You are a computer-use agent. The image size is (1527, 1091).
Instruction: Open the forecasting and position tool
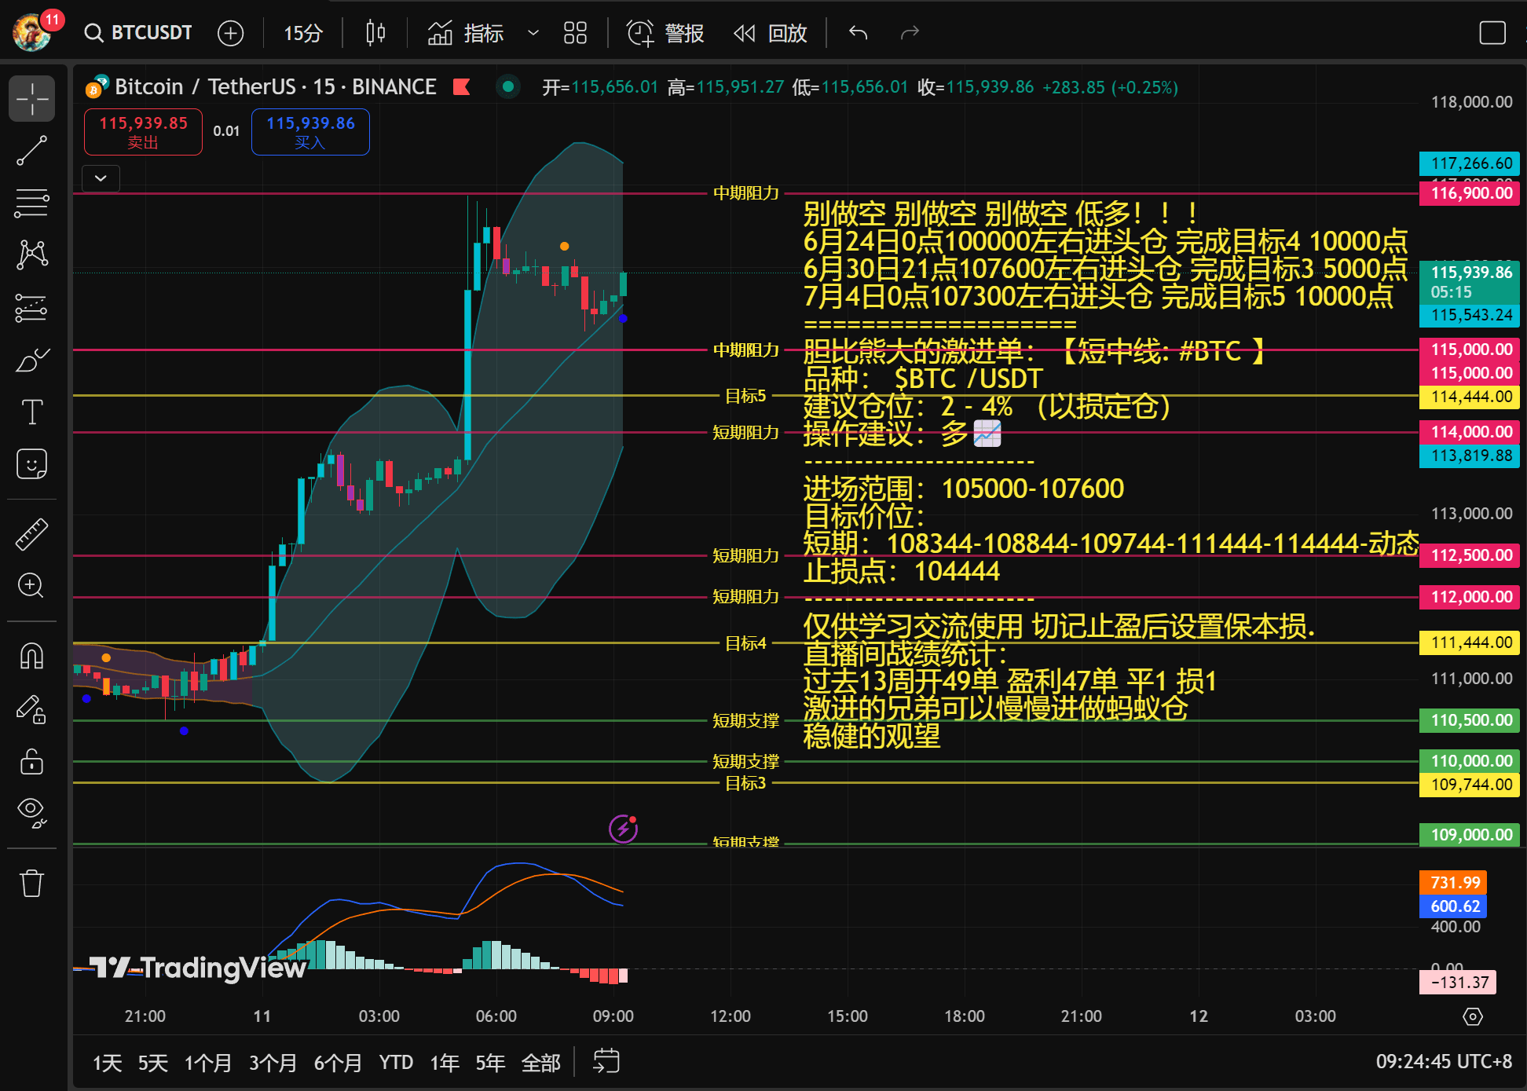[x=32, y=308]
